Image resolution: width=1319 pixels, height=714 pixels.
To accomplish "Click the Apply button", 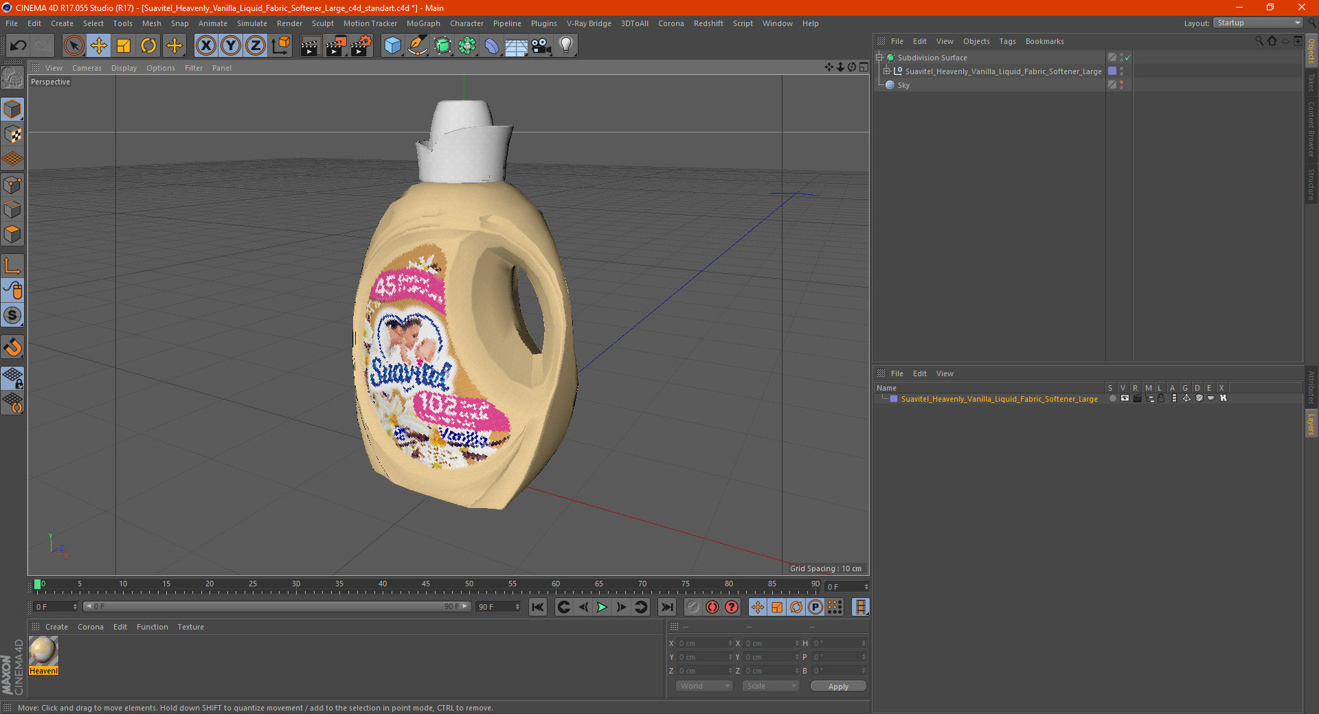I will point(838,687).
